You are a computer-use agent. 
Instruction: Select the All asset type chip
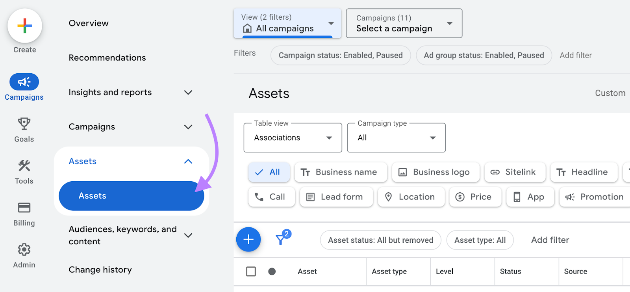[x=269, y=172]
